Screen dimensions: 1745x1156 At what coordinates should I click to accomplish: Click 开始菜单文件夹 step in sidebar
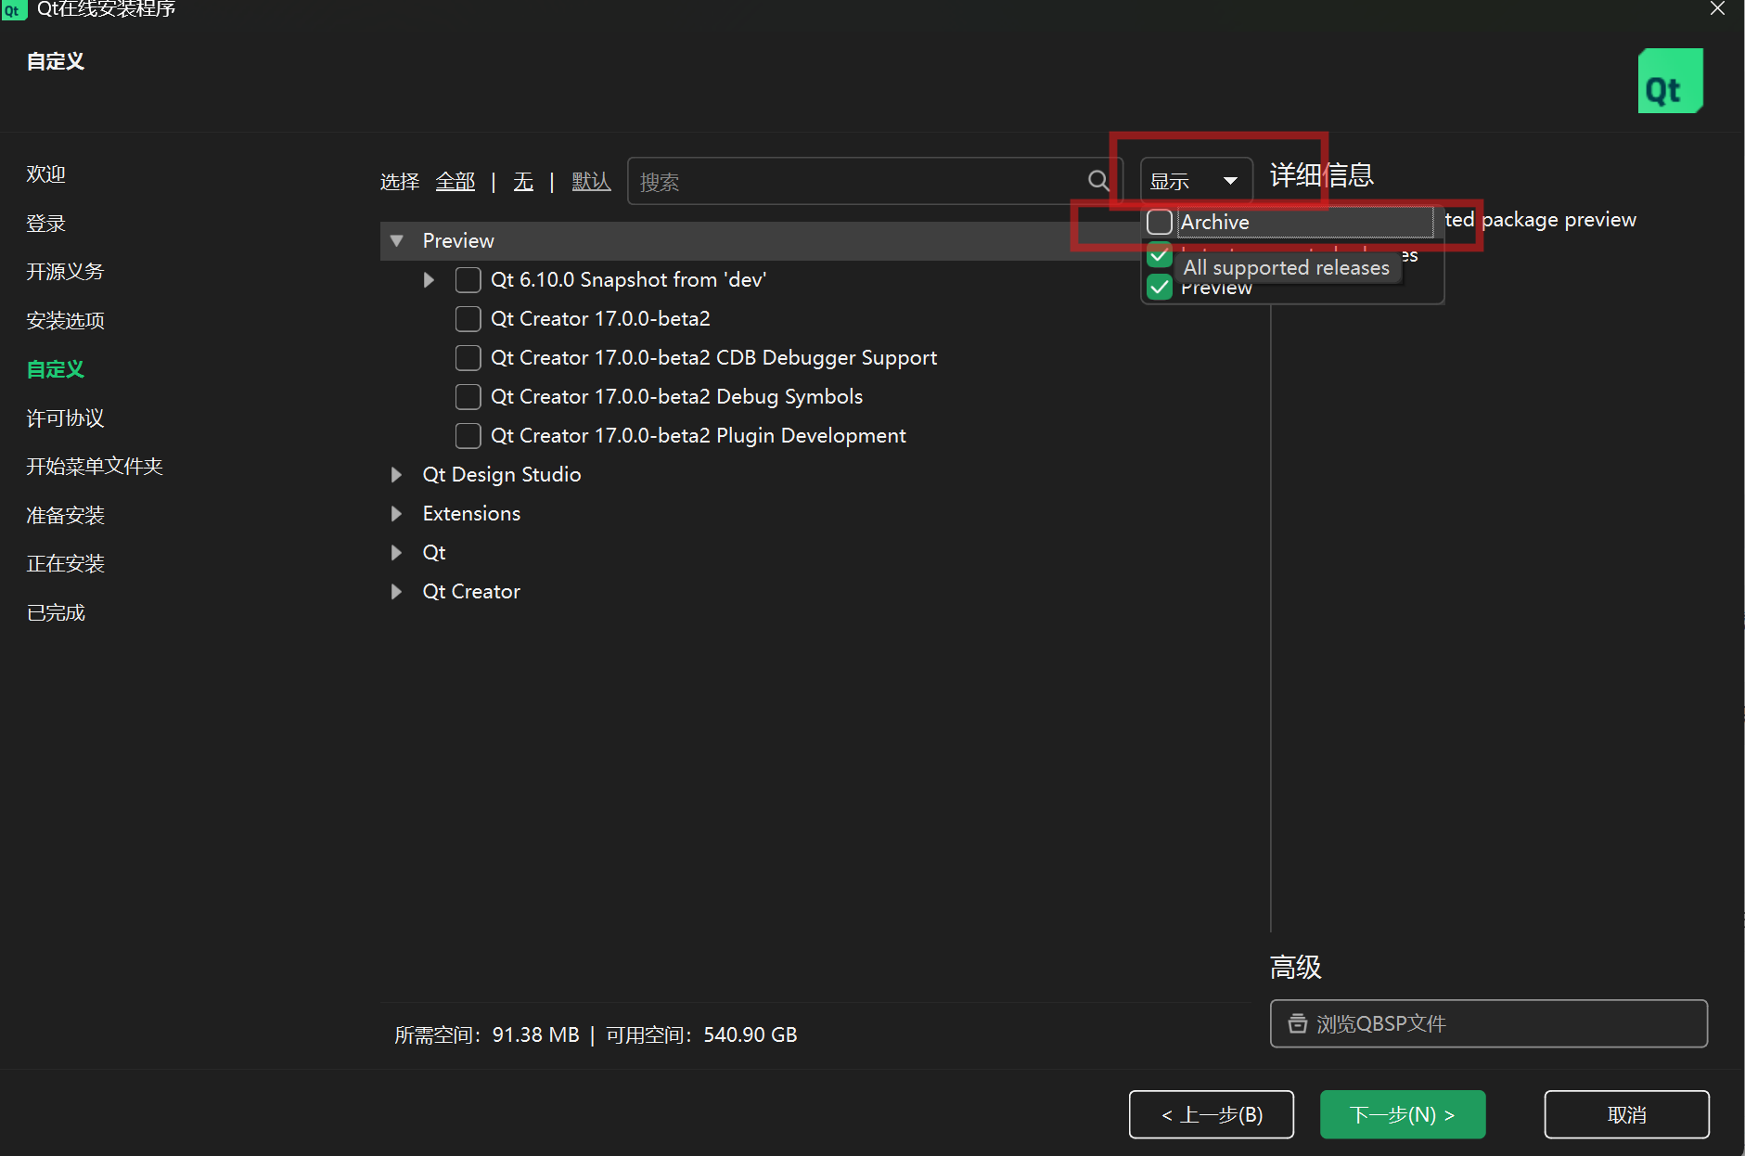pyautogui.click(x=95, y=467)
